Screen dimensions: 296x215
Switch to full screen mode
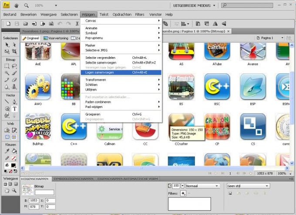[16, 184]
